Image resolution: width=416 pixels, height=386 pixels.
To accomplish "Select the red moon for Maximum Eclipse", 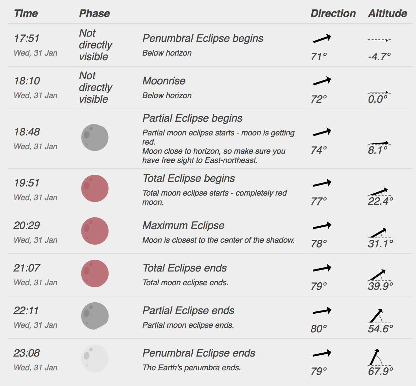I will tap(95, 231).
